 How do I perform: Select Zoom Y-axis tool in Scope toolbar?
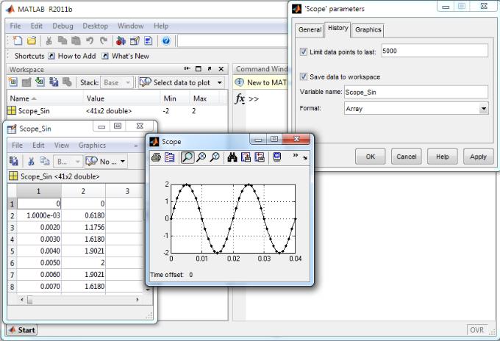[215, 157]
